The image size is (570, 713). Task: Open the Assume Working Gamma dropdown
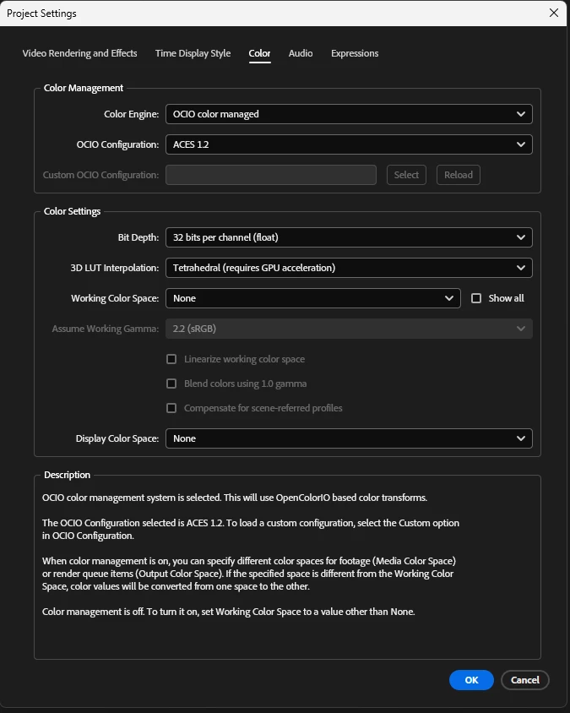[x=349, y=329]
